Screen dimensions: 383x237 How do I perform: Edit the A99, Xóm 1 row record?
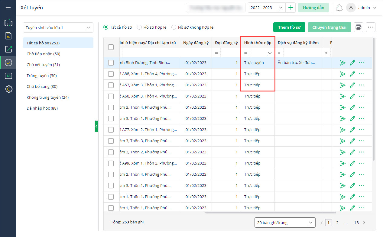coord(352,163)
